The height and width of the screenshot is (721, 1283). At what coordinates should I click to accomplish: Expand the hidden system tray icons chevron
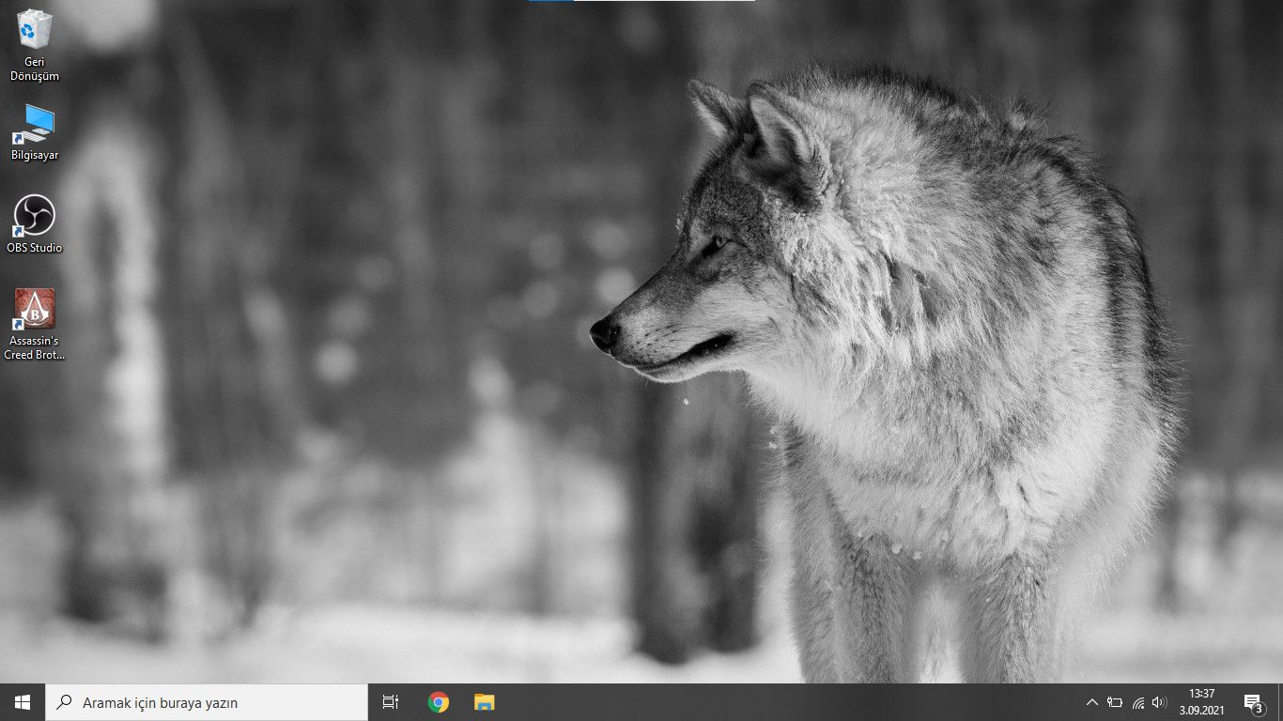click(1091, 702)
